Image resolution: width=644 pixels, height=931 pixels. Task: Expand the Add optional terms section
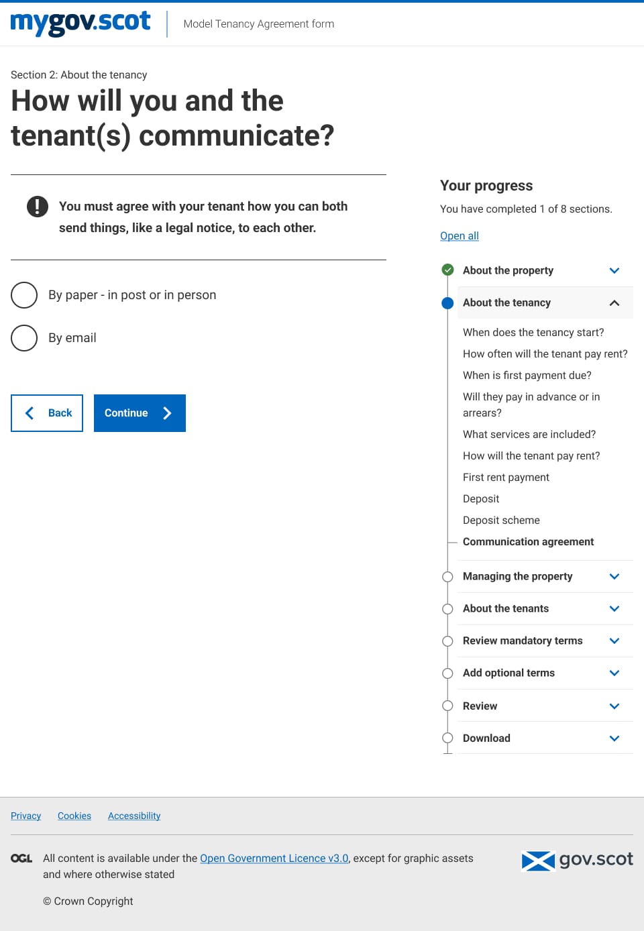pos(545,673)
